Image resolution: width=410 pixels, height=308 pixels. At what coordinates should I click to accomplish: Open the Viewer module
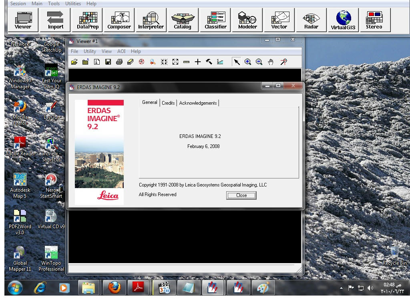[23, 20]
